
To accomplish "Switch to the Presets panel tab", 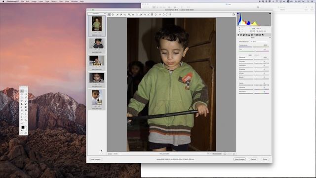I will click(260, 35).
